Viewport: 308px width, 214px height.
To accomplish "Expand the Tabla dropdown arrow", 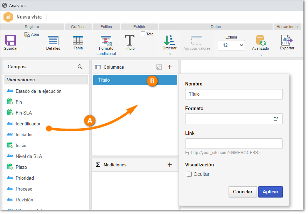I will tap(79, 55).
